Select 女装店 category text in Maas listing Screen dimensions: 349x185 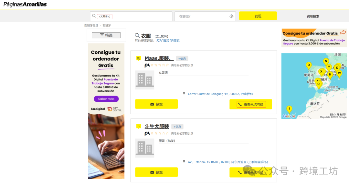[163, 73]
